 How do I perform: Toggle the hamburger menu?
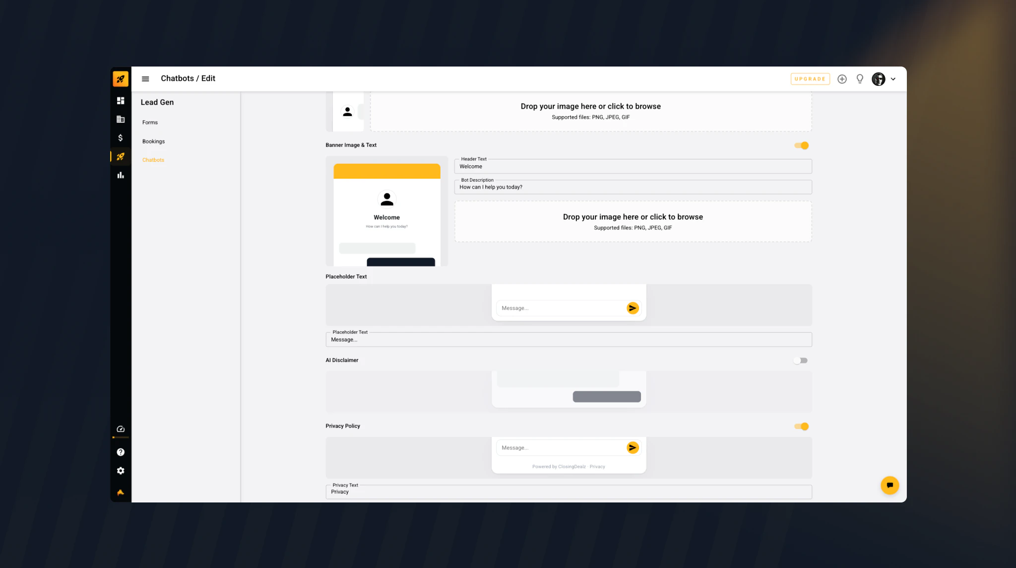tap(145, 79)
